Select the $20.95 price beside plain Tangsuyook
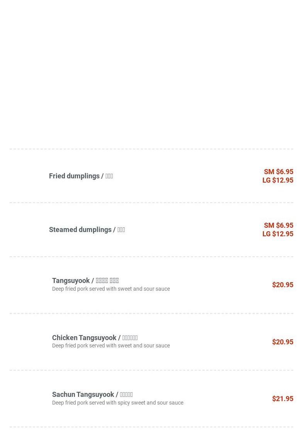 [283, 285]
